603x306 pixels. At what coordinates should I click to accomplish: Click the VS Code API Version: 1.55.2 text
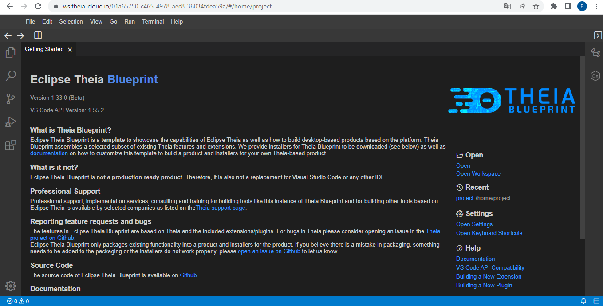point(67,110)
